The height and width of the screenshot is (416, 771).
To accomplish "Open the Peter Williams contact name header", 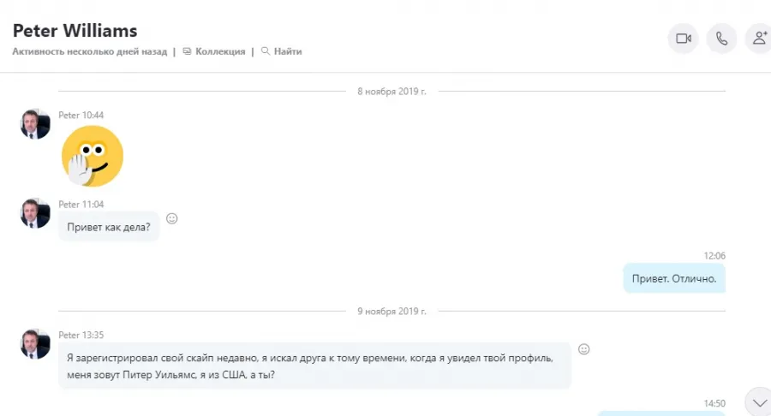I will (x=75, y=31).
